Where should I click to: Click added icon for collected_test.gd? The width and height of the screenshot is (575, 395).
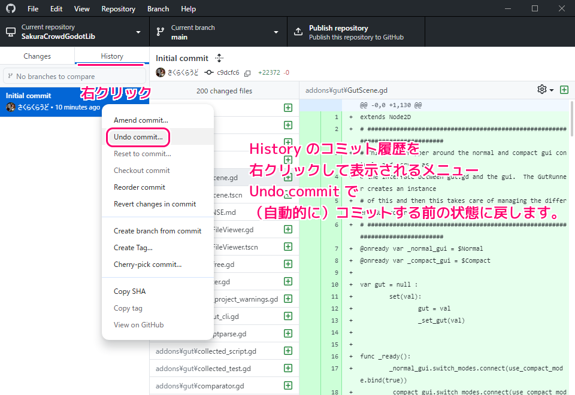(x=288, y=368)
